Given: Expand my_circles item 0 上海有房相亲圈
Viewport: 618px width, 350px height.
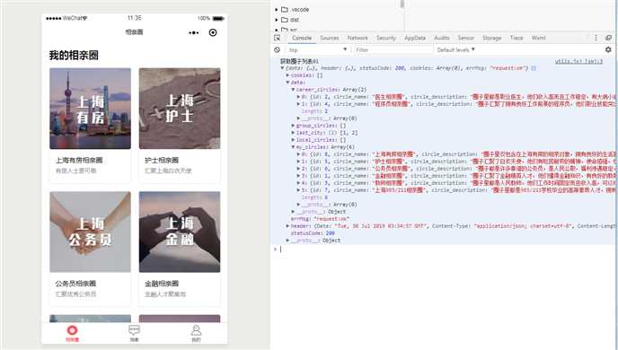Looking at the screenshot, I should coord(298,154).
